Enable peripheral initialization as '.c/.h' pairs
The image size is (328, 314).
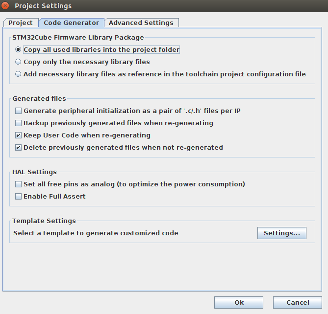point(19,111)
